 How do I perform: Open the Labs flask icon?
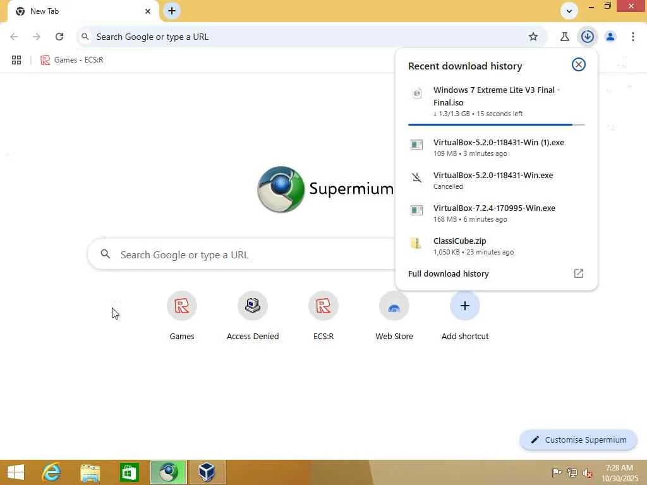pyautogui.click(x=564, y=37)
